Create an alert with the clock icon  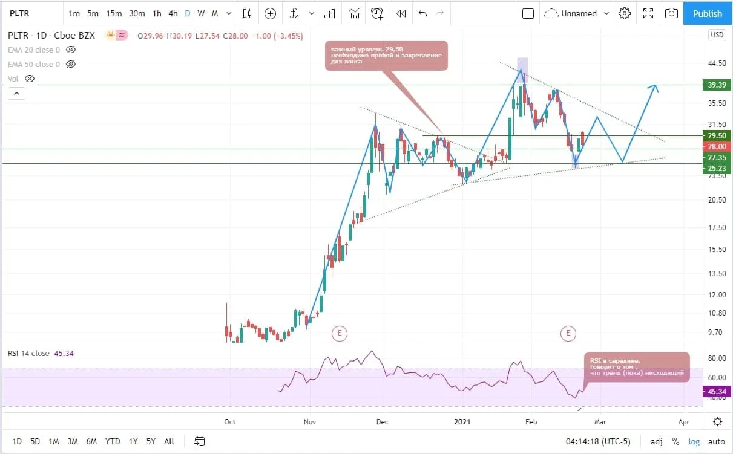tap(378, 13)
